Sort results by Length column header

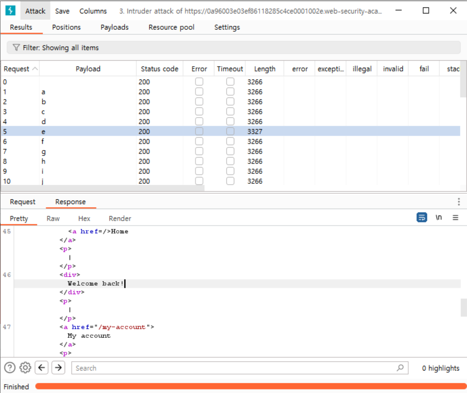265,69
